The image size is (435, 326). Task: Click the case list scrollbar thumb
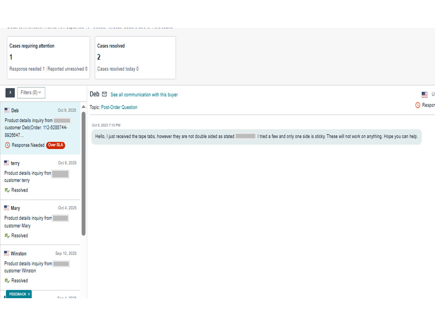point(84,173)
